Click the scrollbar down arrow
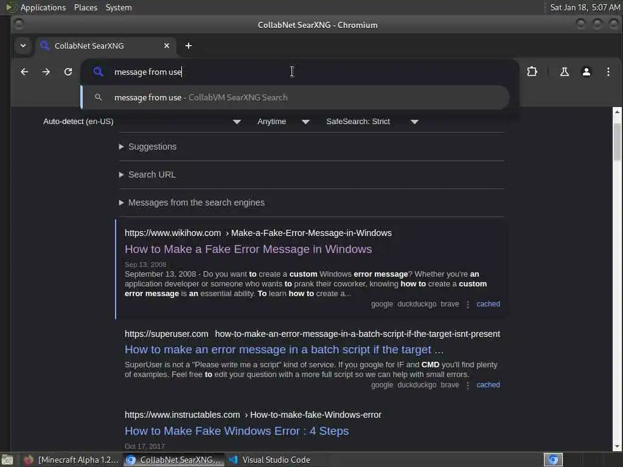The image size is (623, 467). (x=617, y=447)
